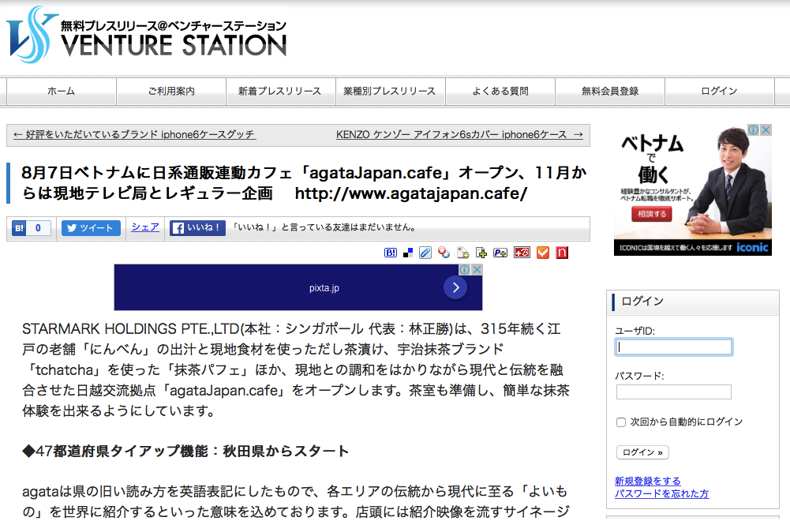Go to 無料会員登録 tab
The width and height of the screenshot is (790, 521).
610,92
